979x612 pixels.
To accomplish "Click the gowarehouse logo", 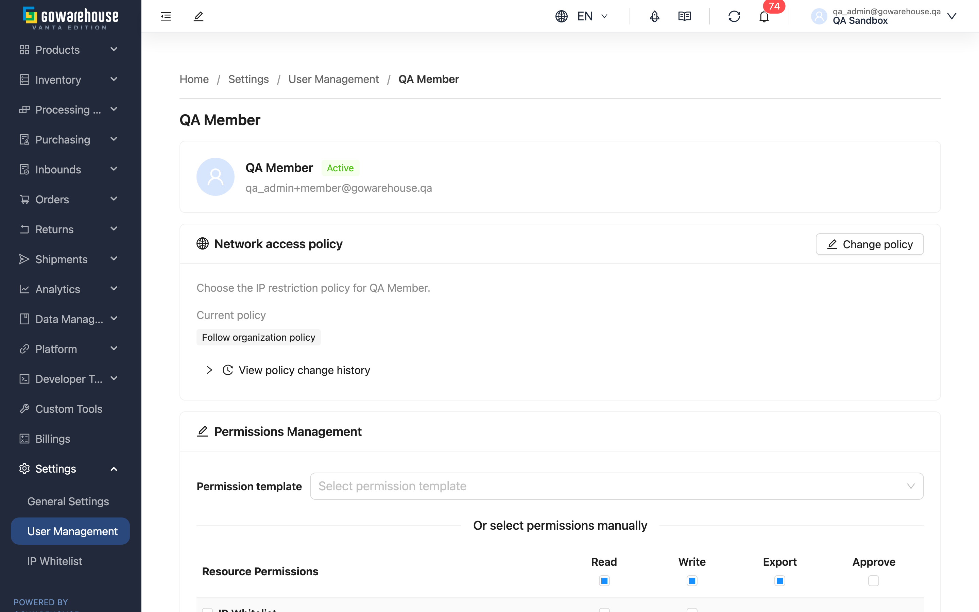I will pyautogui.click(x=71, y=18).
